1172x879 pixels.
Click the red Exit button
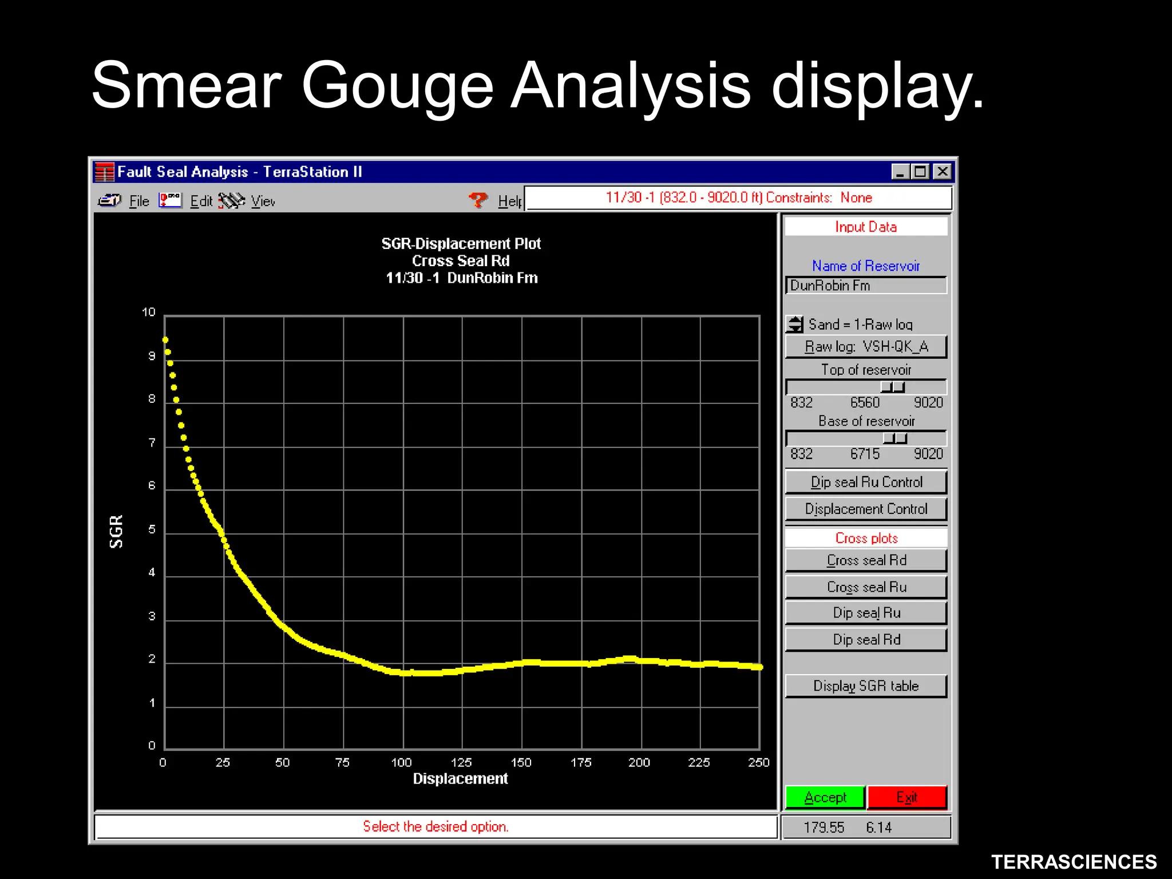[907, 798]
